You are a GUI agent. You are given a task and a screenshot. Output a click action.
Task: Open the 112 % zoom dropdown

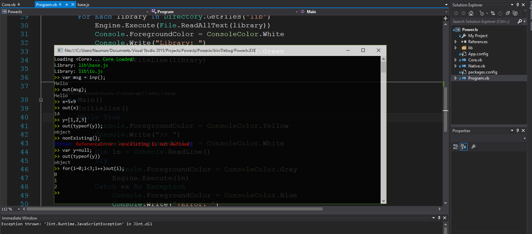pos(19,209)
